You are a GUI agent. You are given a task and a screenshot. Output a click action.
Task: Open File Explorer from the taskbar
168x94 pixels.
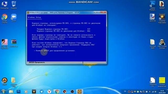(11, 92)
